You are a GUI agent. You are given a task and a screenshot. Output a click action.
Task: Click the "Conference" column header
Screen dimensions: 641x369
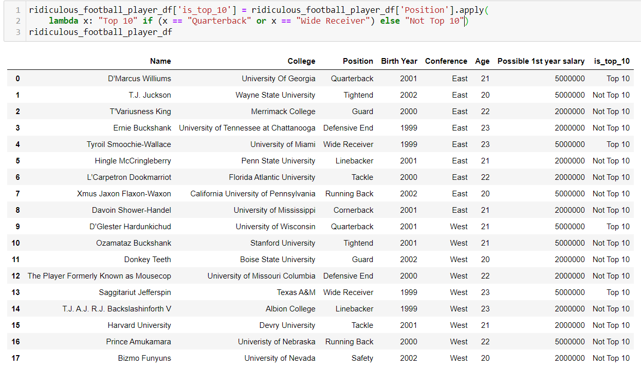[x=446, y=61]
